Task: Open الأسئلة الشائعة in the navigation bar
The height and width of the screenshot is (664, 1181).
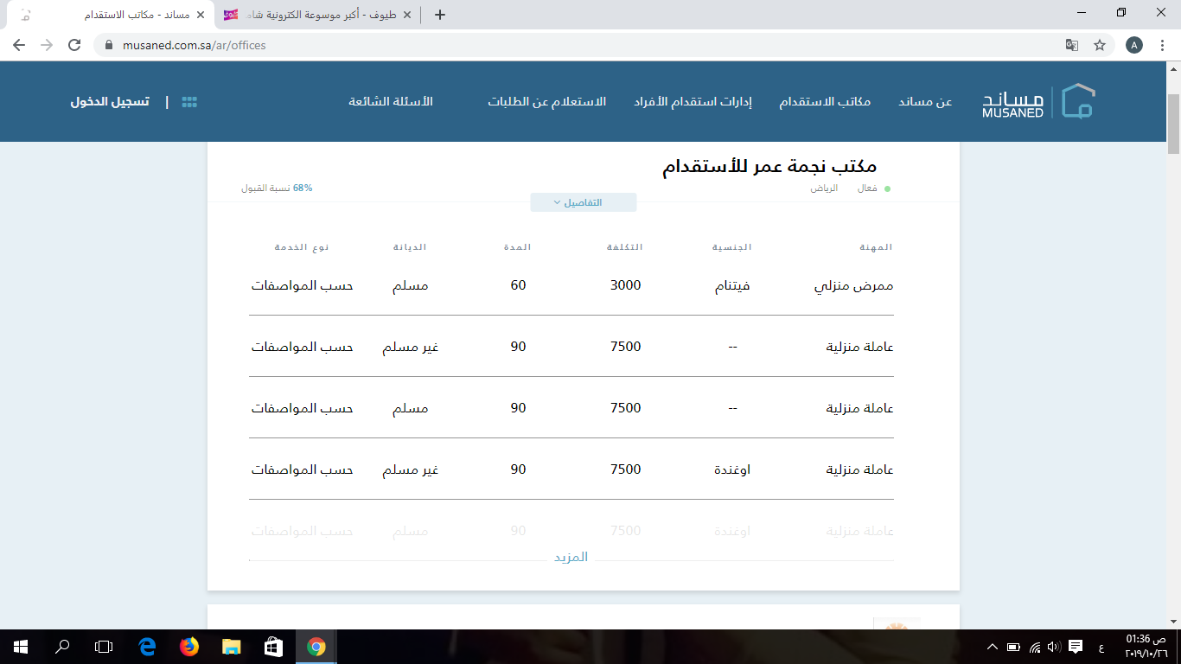Action: [390, 102]
